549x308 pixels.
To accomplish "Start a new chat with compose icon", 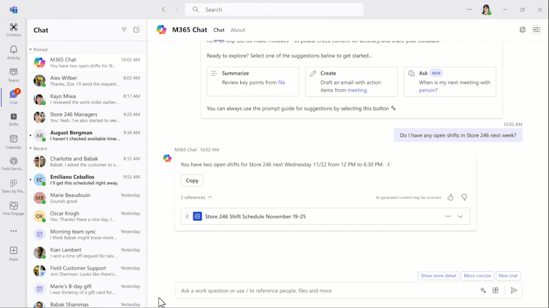I will [136, 30].
